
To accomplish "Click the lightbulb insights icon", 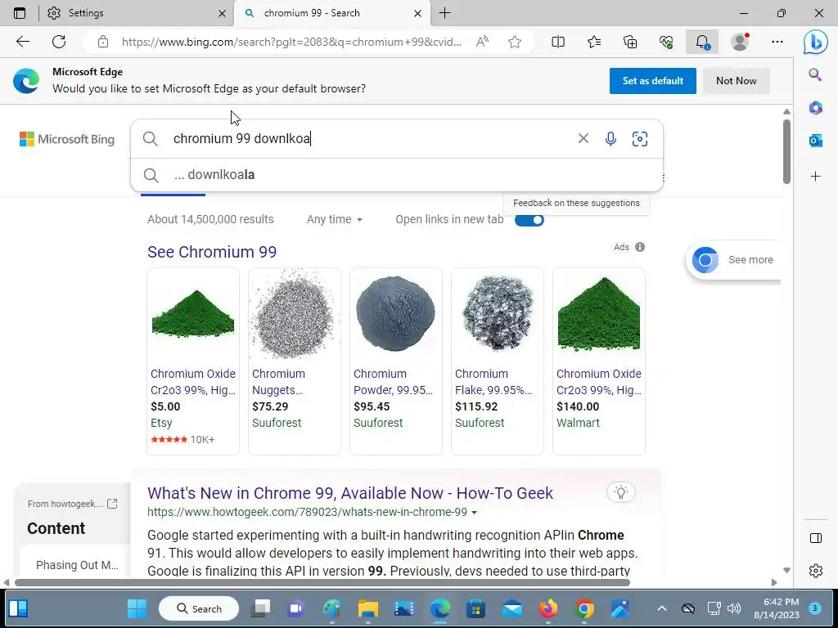I will point(621,491).
